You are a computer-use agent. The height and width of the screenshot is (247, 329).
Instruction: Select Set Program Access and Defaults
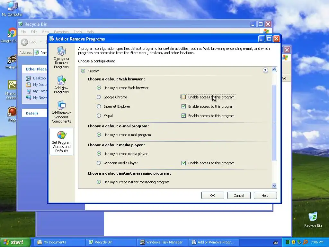pyautogui.click(x=62, y=142)
